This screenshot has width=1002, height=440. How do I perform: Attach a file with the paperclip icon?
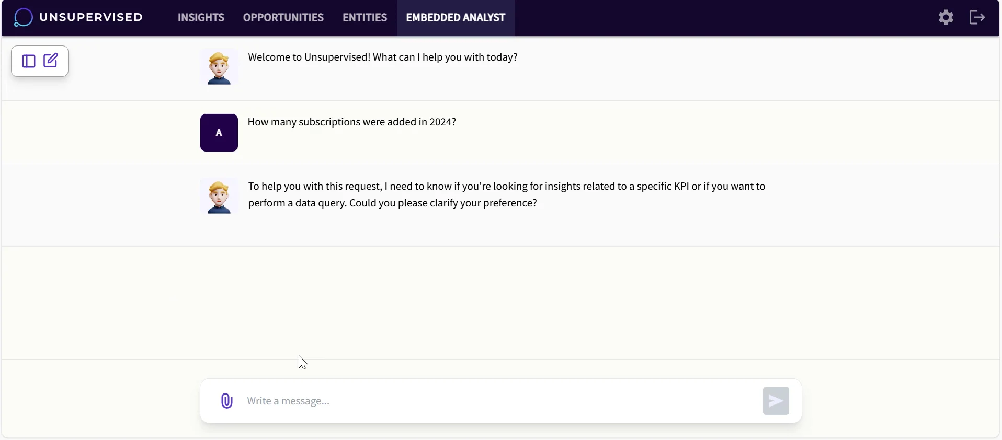click(x=226, y=401)
